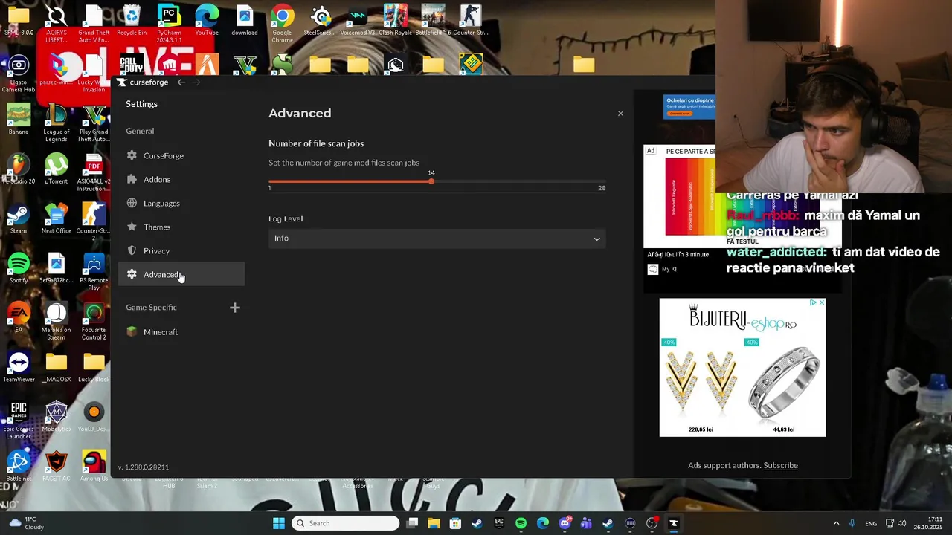Open the Google Chrome desktop shortcut
This screenshot has width=952, height=535.
(282, 24)
